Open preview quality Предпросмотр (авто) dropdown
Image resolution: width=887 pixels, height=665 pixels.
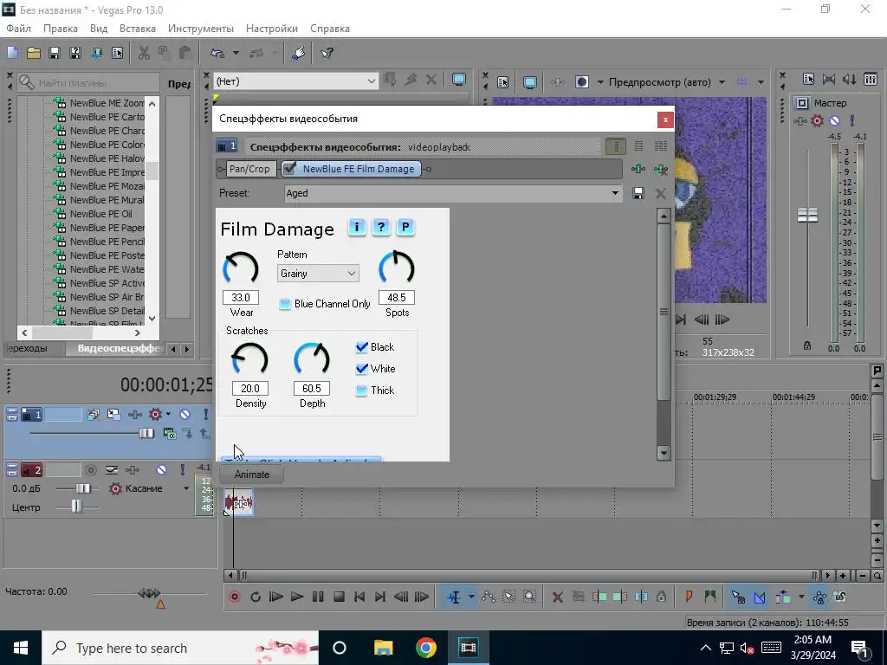tap(722, 82)
